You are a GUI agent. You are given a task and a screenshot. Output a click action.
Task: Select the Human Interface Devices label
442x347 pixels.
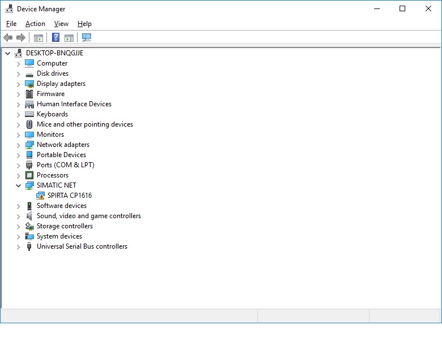tap(74, 104)
